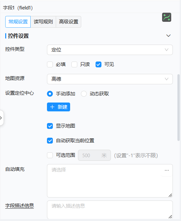Click the green sparkle AI assistant icon
Viewport: 181px width, 221px height.
(x=167, y=17)
